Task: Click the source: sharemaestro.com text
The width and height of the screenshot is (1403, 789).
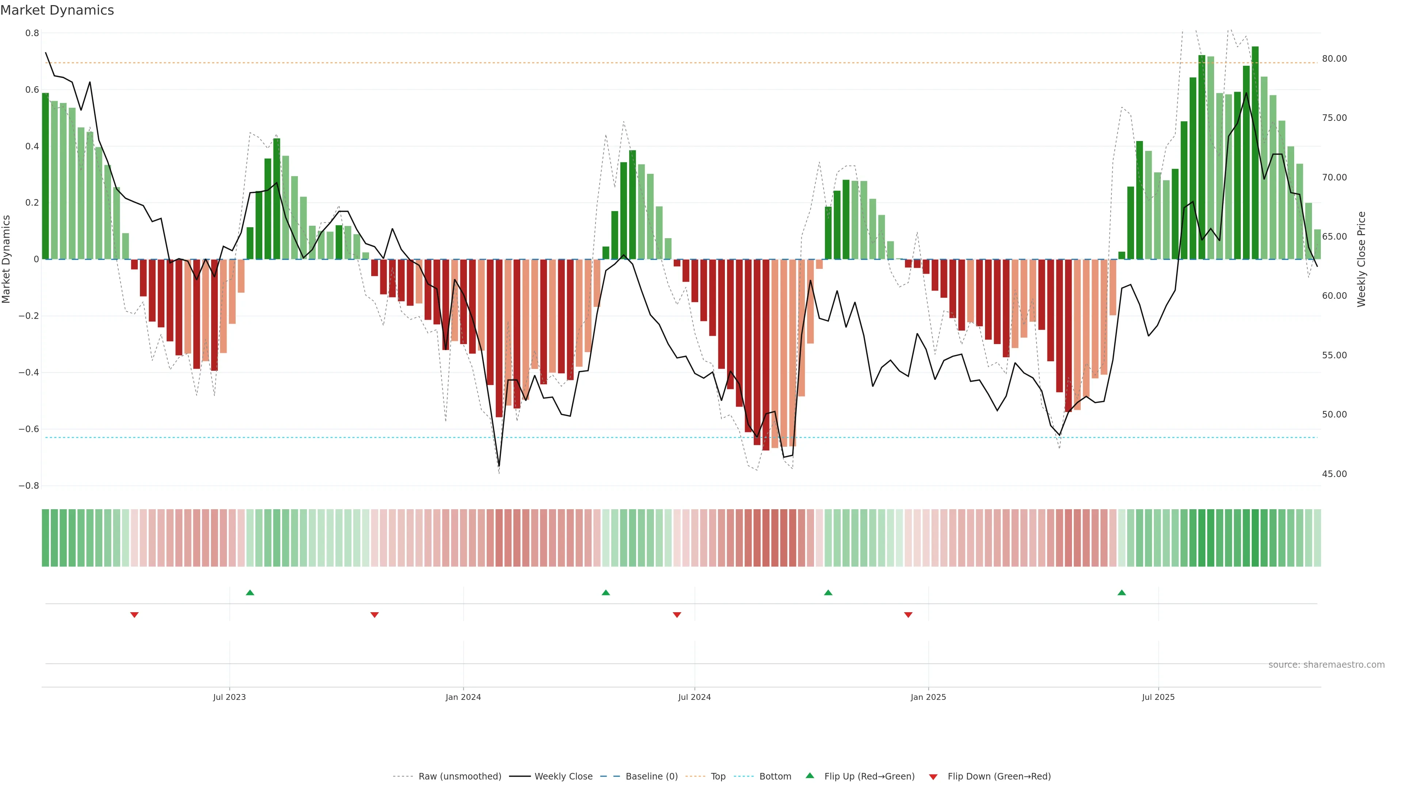Action: [1326, 665]
